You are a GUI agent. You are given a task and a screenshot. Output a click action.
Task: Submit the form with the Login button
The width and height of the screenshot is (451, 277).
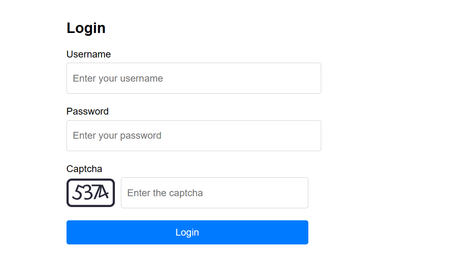coord(187,232)
